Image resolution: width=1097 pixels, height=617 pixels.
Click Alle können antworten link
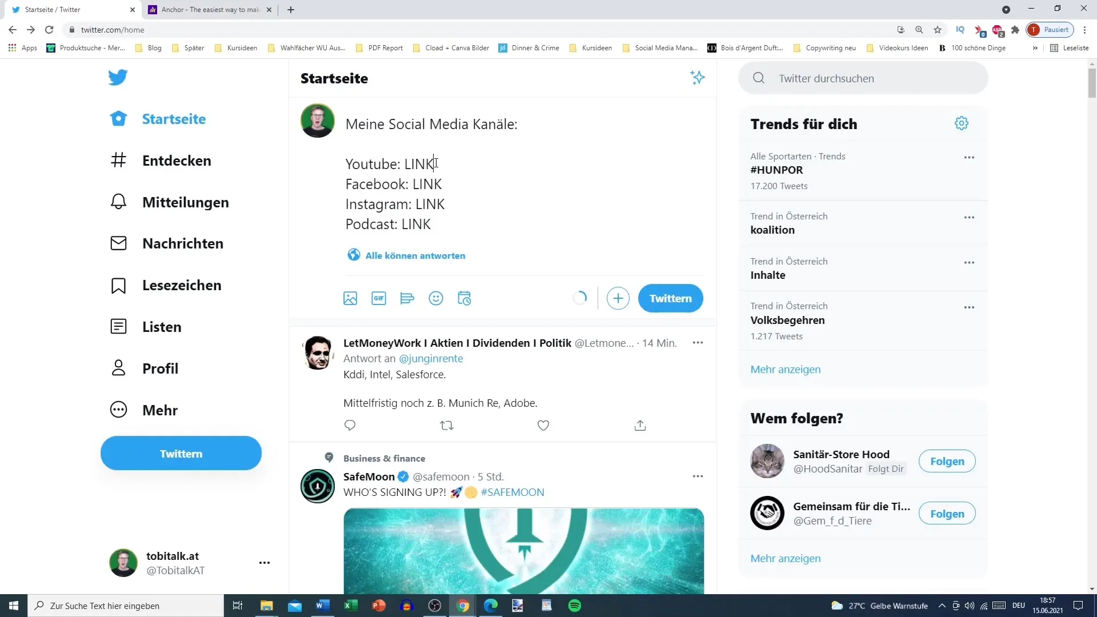[415, 255]
